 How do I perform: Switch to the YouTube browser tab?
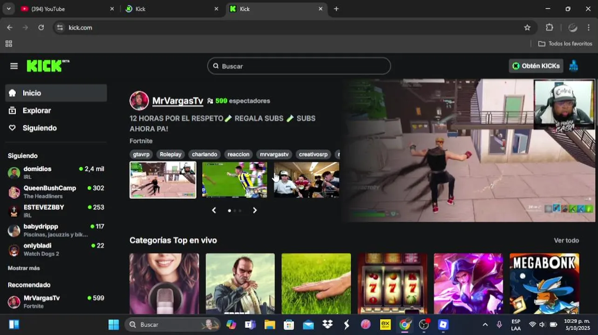[68, 9]
